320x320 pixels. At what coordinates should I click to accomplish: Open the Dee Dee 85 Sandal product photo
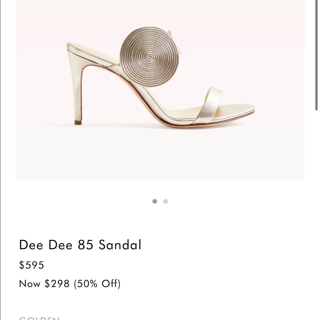click(160, 90)
